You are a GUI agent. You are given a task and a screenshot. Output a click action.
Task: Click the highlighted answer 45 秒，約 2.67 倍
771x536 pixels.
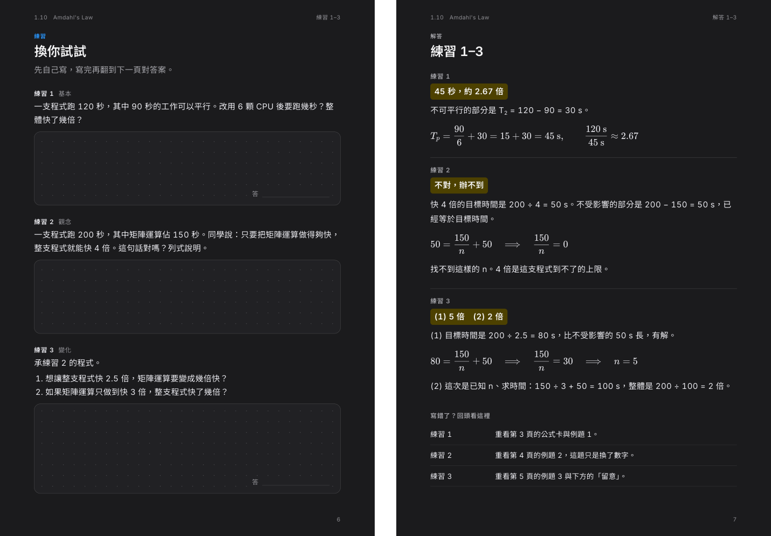(x=469, y=92)
